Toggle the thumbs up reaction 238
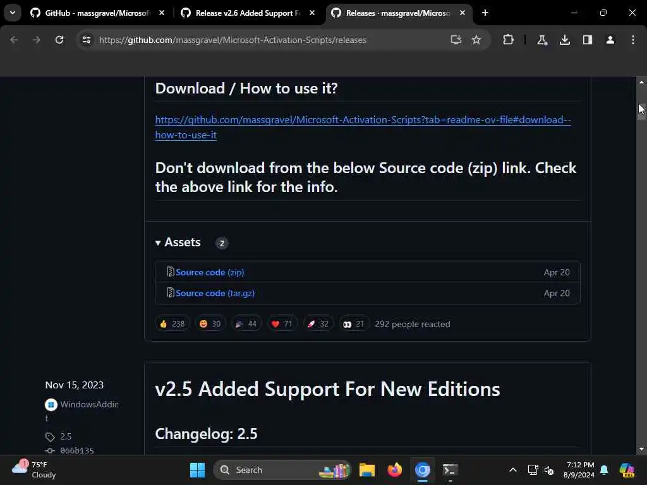This screenshot has width=647, height=485. [172, 324]
